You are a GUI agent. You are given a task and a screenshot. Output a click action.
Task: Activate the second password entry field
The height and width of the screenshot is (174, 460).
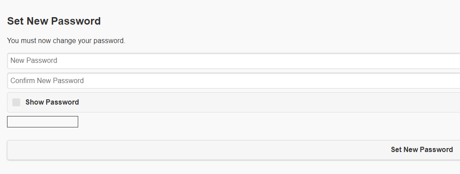234,81
